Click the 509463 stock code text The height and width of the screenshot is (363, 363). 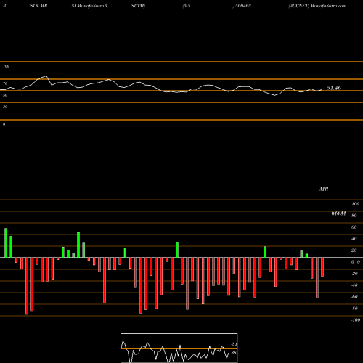(242, 6)
